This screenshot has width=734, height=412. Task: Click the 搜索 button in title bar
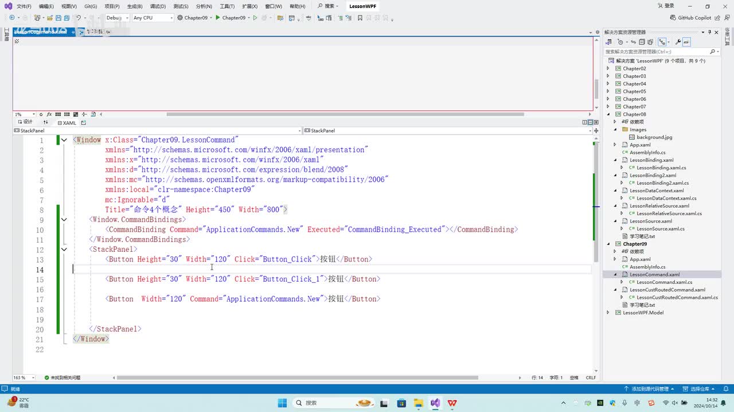click(x=328, y=6)
